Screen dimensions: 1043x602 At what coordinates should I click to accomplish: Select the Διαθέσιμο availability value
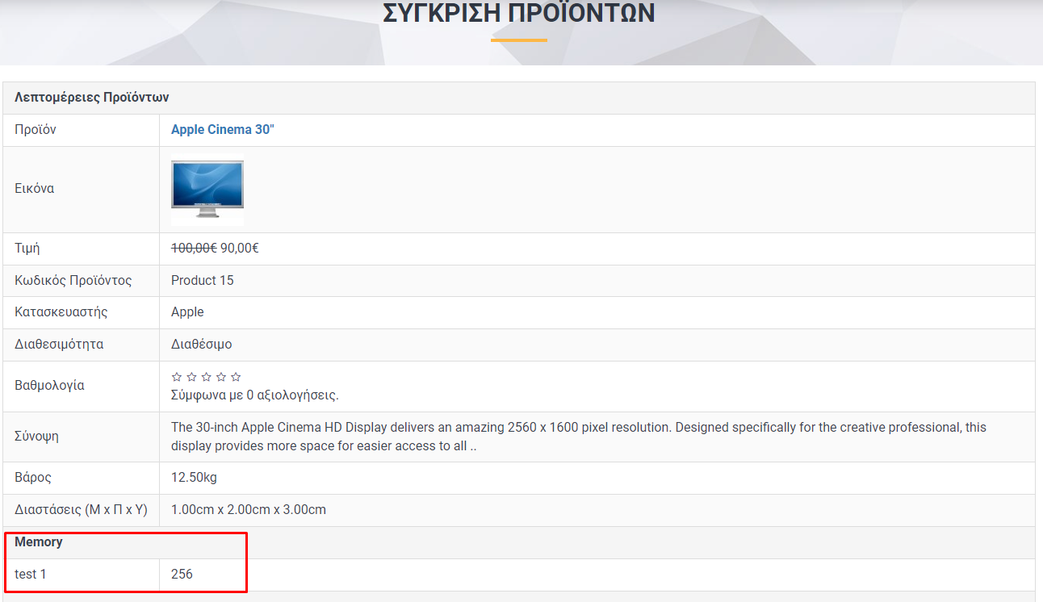tap(202, 345)
